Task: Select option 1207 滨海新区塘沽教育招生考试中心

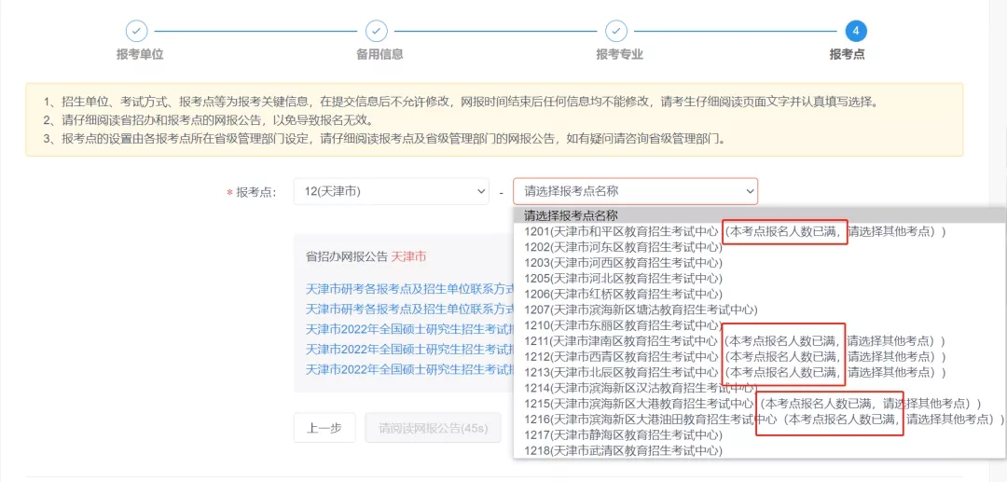Action: click(760, 310)
